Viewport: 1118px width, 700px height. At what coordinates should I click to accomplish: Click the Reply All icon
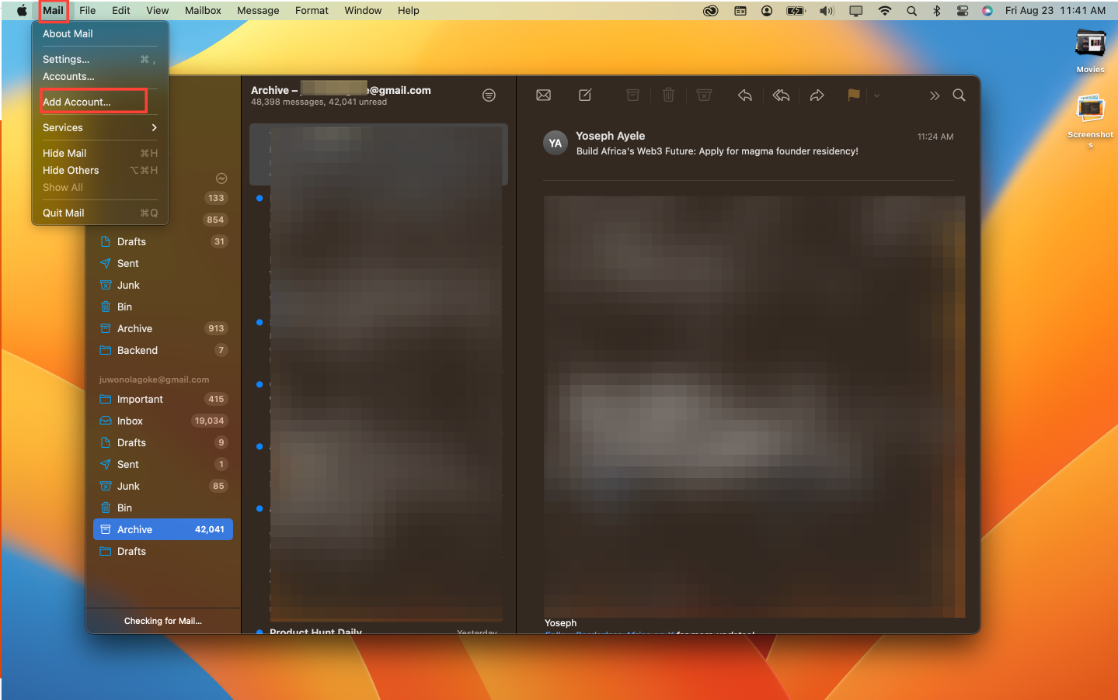click(x=781, y=95)
